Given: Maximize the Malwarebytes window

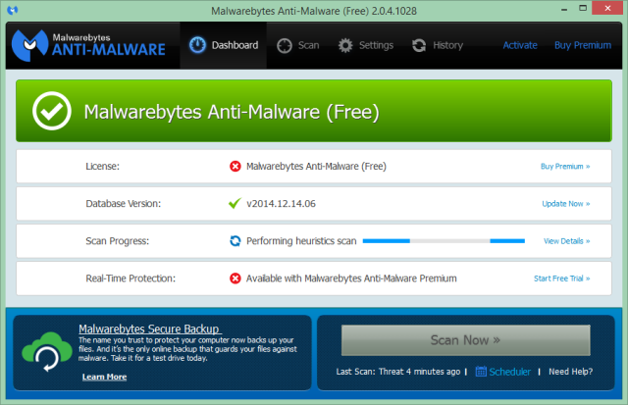Looking at the screenshot, I should 583,8.
